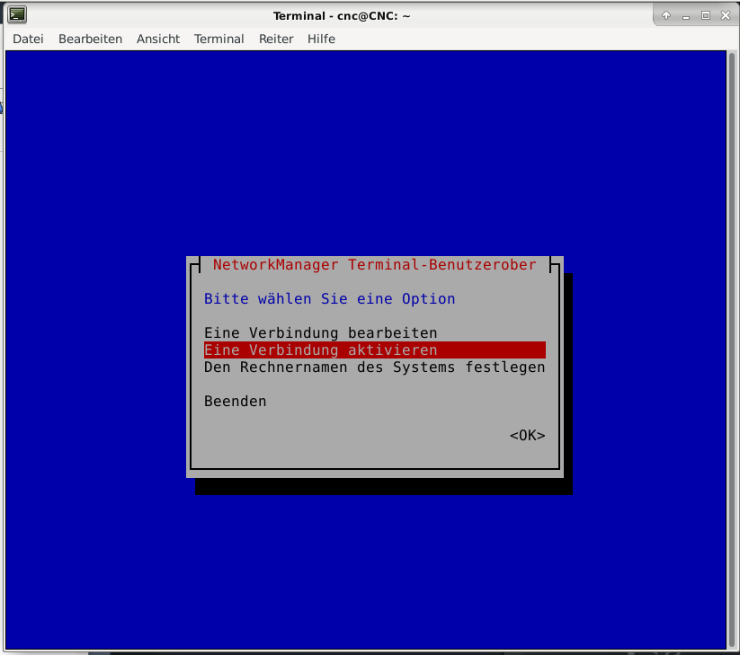Choose 'Den Rechnernamen des Systems festlegen'
This screenshot has width=740, height=655.
pos(375,367)
